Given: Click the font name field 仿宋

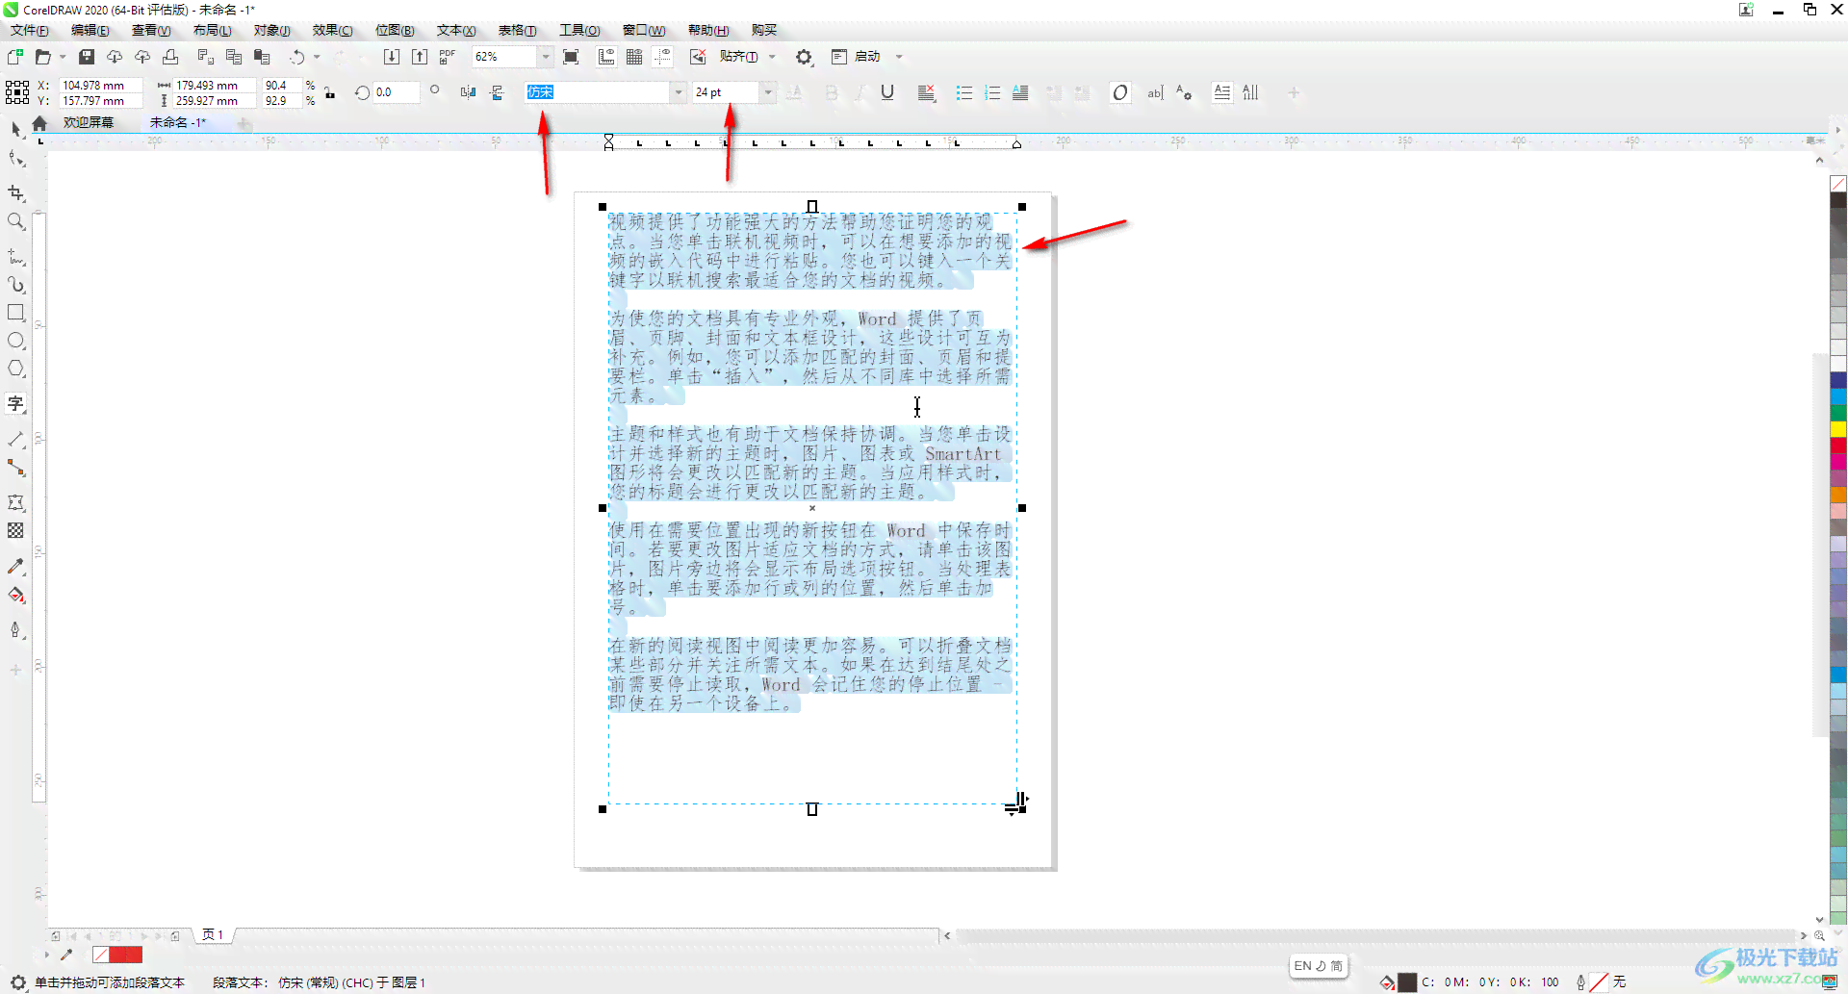Looking at the screenshot, I should coord(597,92).
